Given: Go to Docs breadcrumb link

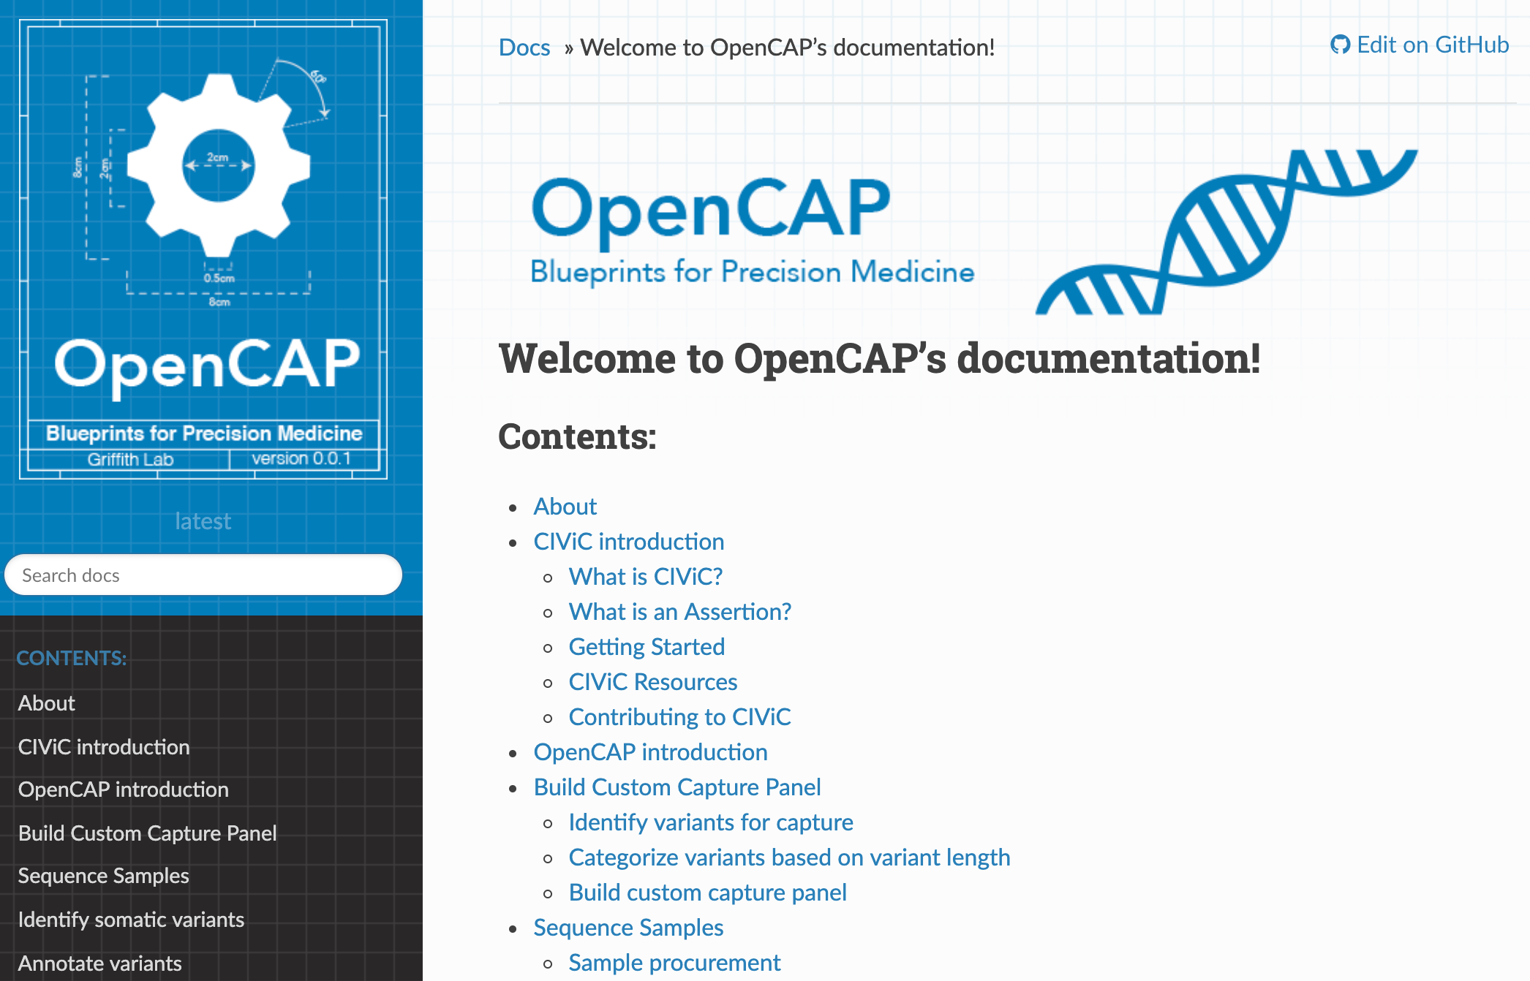Looking at the screenshot, I should point(524,48).
